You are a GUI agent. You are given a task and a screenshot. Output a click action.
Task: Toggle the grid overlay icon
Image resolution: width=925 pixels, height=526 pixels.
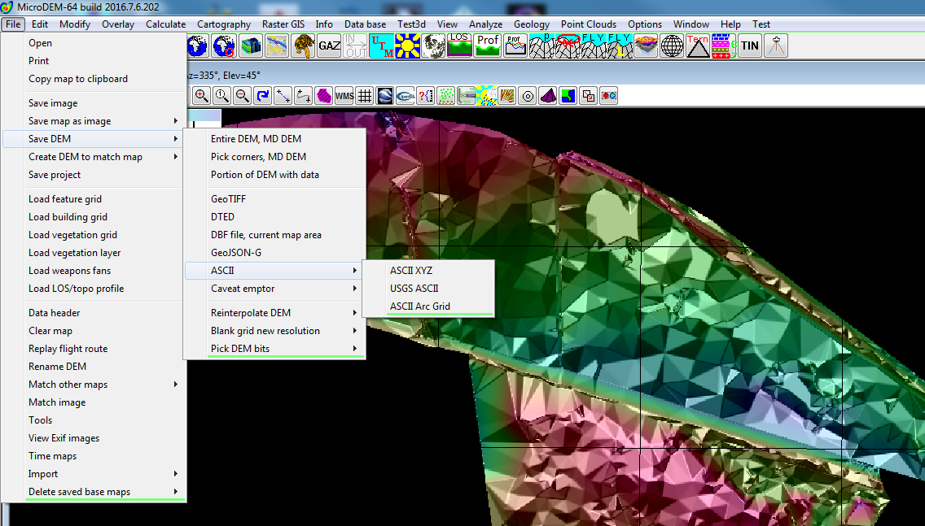pyautogui.click(x=365, y=95)
